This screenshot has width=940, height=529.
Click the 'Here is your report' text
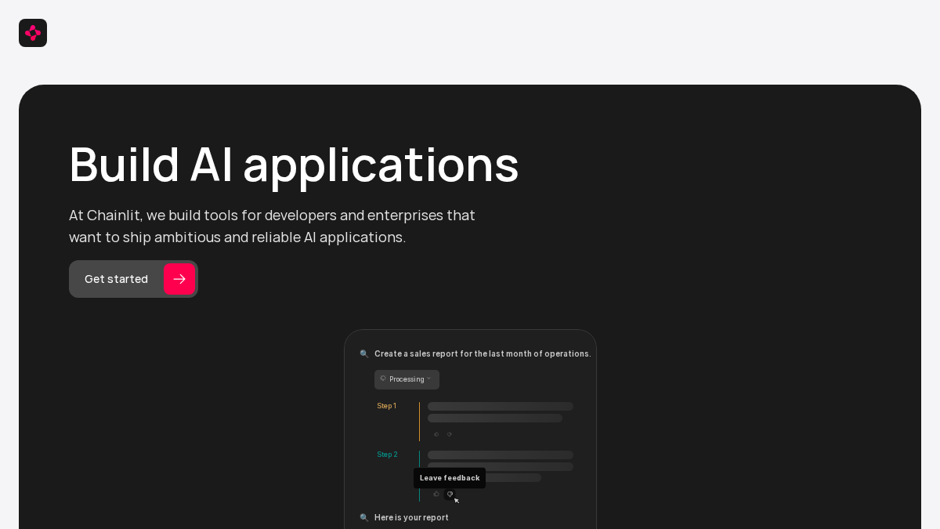(x=411, y=518)
